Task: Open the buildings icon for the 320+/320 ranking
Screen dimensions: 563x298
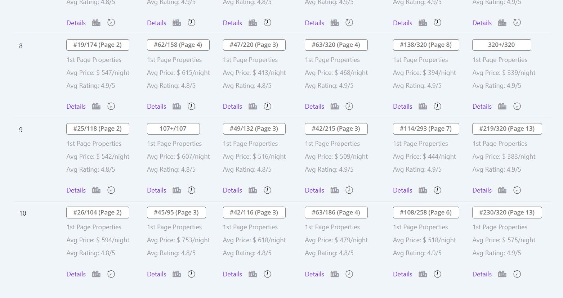Action: [502, 106]
